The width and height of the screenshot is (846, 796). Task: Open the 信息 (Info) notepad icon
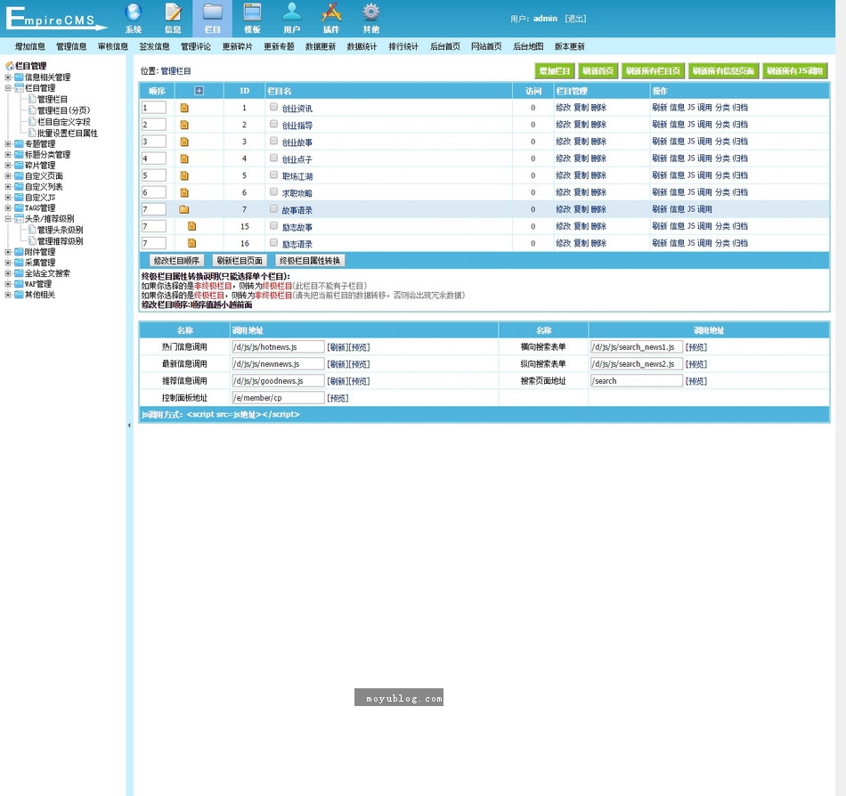coord(173,12)
